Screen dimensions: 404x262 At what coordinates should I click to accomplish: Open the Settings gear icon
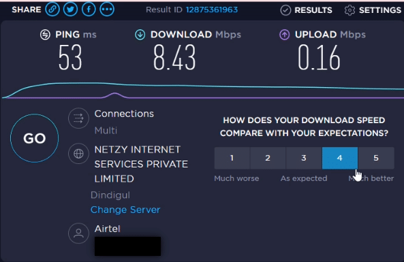pyautogui.click(x=349, y=10)
